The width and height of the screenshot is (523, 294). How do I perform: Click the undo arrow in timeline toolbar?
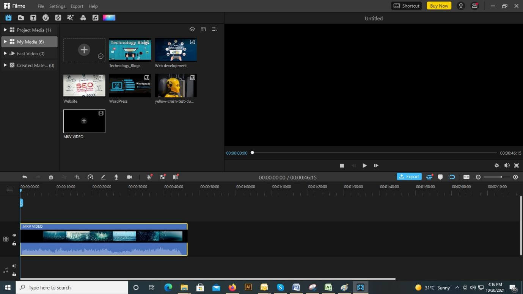[25, 177]
